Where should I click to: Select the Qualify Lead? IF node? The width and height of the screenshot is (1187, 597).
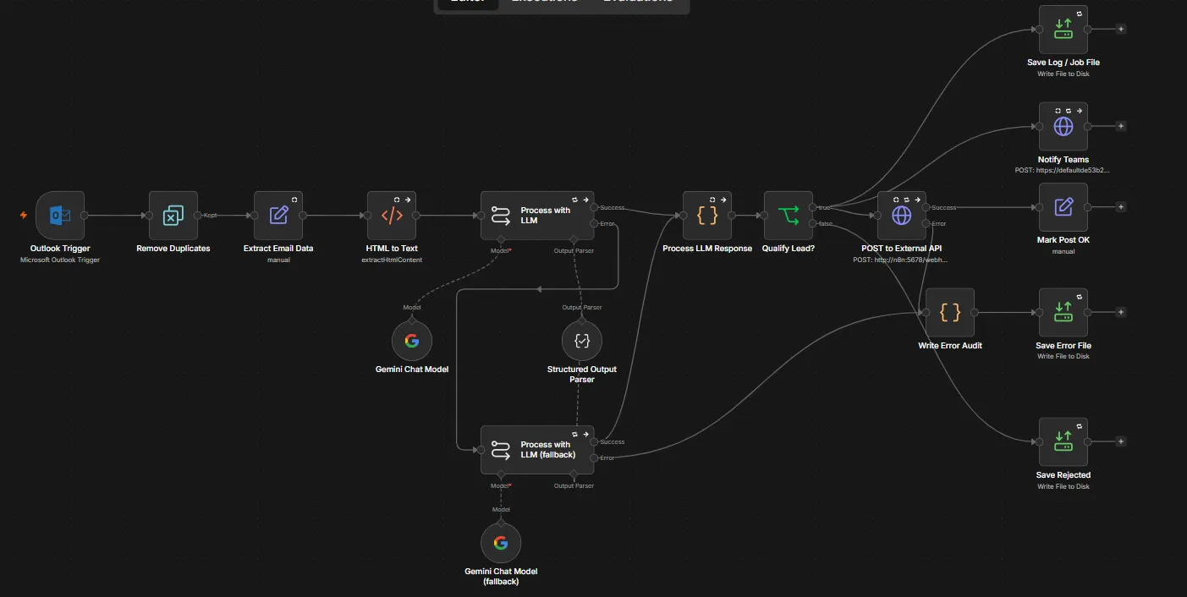(x=789, y=216)
